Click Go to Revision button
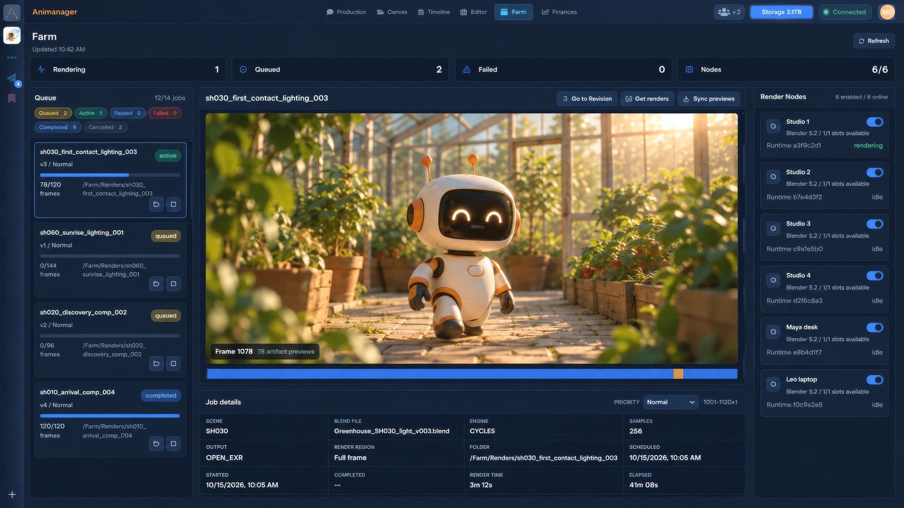This screenshot has height=508, width=904. [x=587, y=99]
